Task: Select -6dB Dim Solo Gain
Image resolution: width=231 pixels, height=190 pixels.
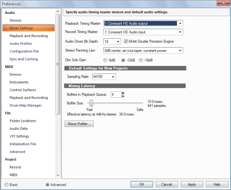Action: point(105,60)
